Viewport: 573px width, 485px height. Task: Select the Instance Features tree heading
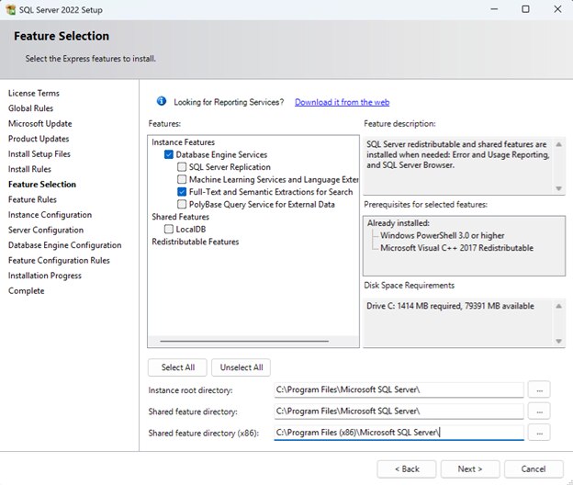tap(183, 142)
